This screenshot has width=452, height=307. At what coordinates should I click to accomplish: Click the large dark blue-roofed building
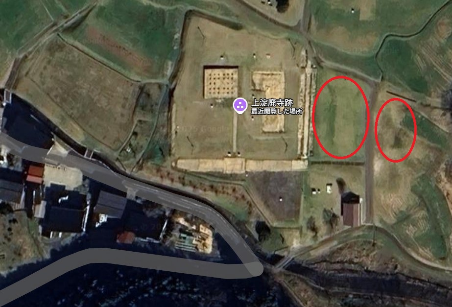coord(65,213)
